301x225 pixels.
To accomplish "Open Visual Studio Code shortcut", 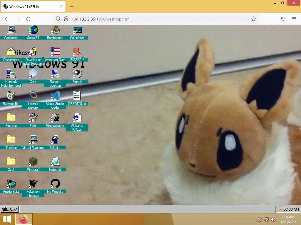I will click(x=55, y=100).
